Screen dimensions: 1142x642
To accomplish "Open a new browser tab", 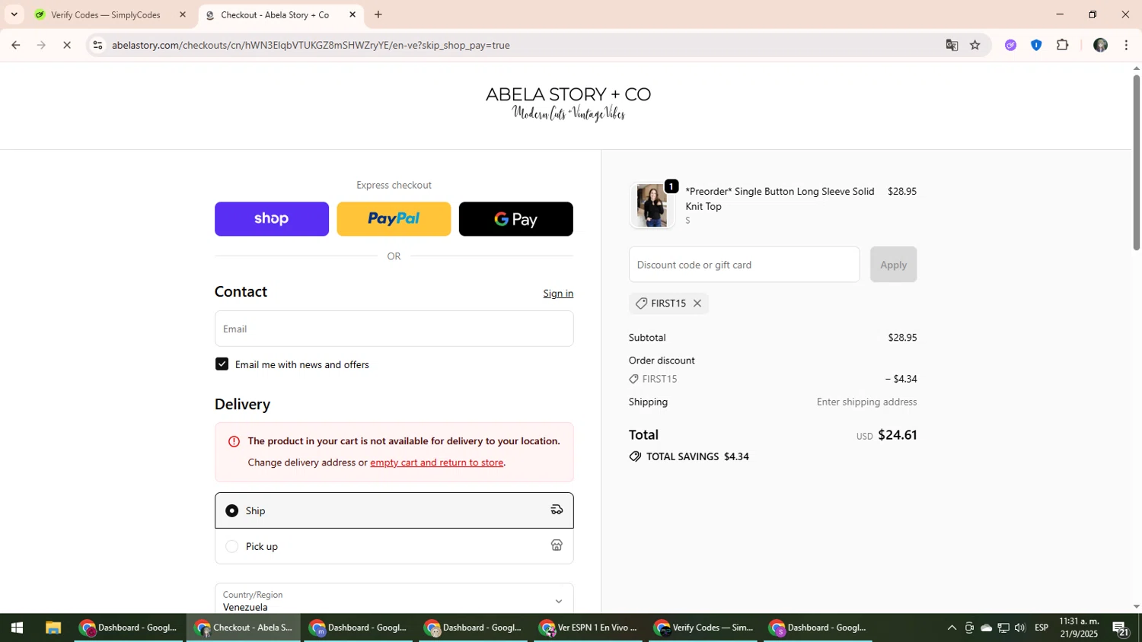I will [x=378, y=14].
